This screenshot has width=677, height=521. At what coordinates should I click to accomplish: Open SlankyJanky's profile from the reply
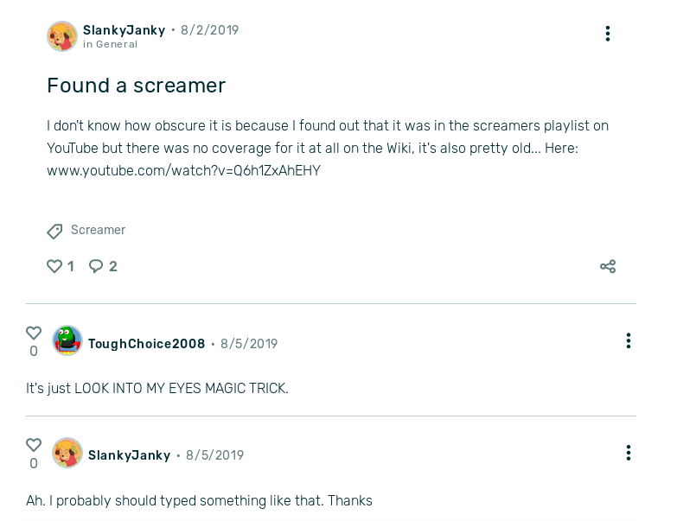click(129, 455)
